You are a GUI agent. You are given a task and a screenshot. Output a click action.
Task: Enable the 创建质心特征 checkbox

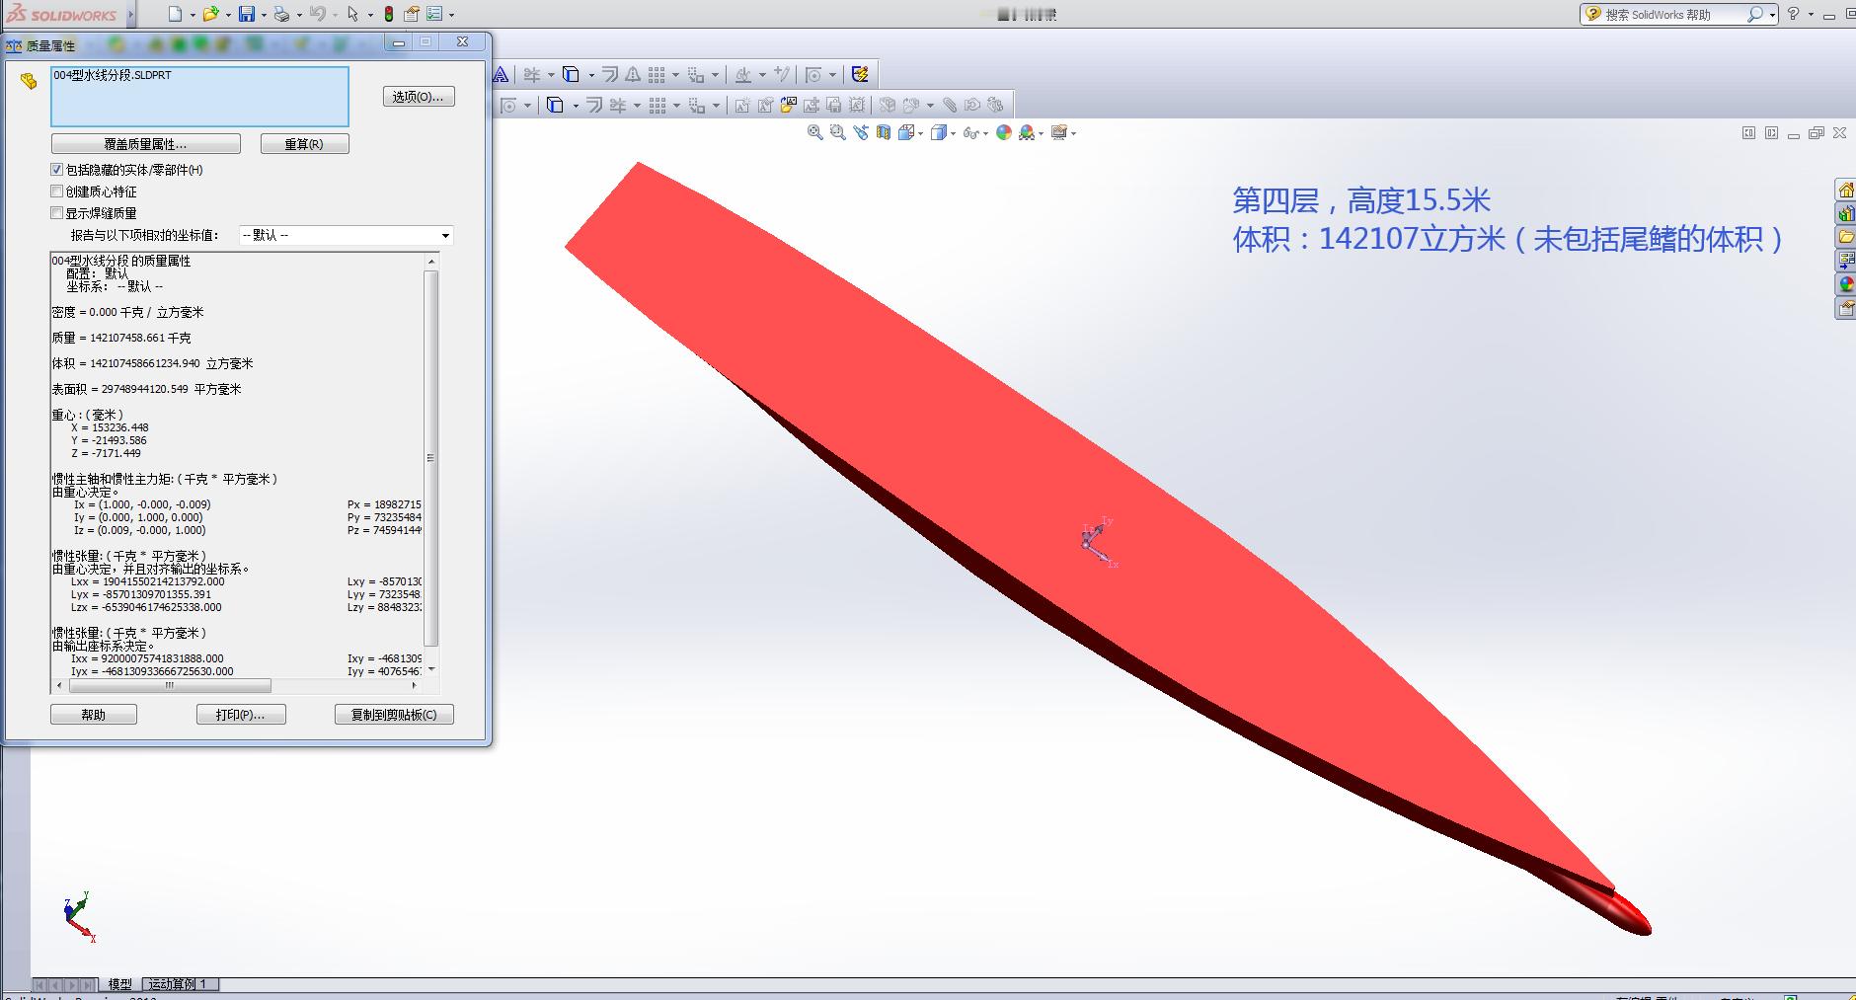pos(57,192)
